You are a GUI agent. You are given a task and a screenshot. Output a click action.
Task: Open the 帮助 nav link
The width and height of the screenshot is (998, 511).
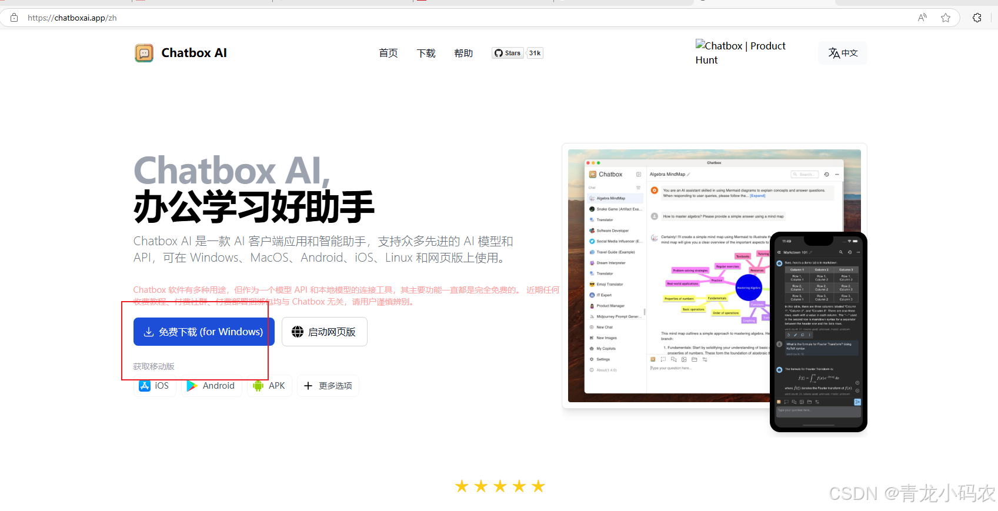click(463, 53)
